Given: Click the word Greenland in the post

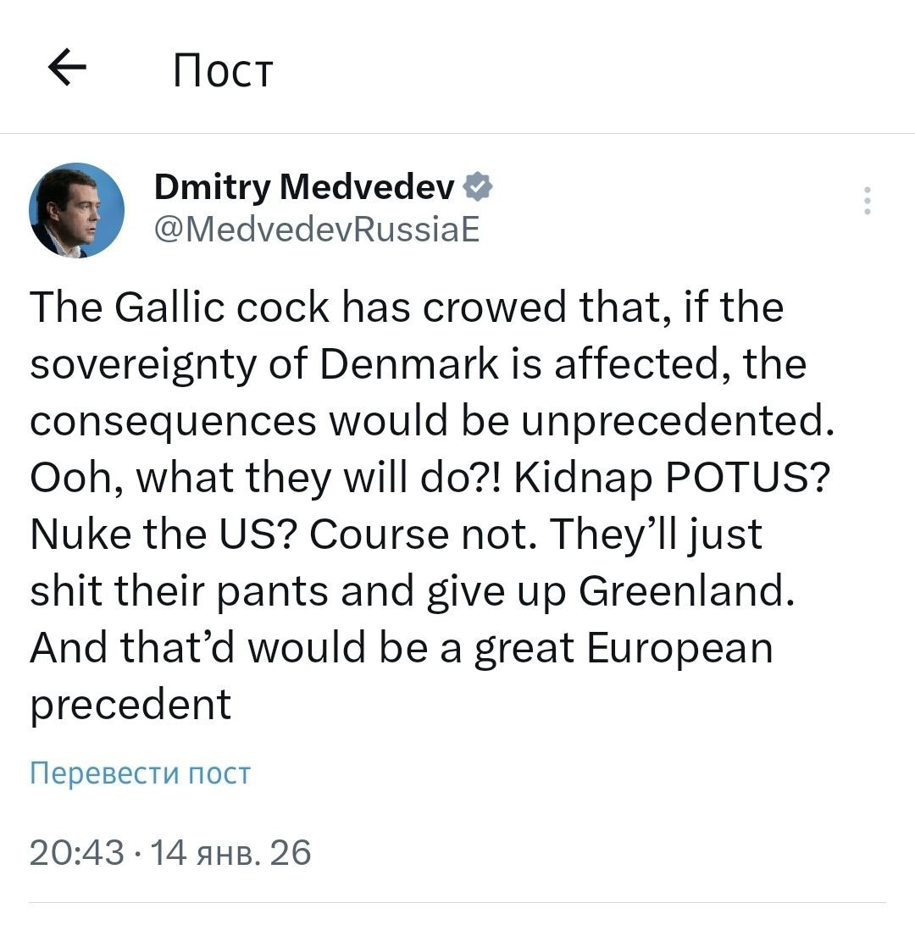Looking at the screenshot, I should 686,591.
